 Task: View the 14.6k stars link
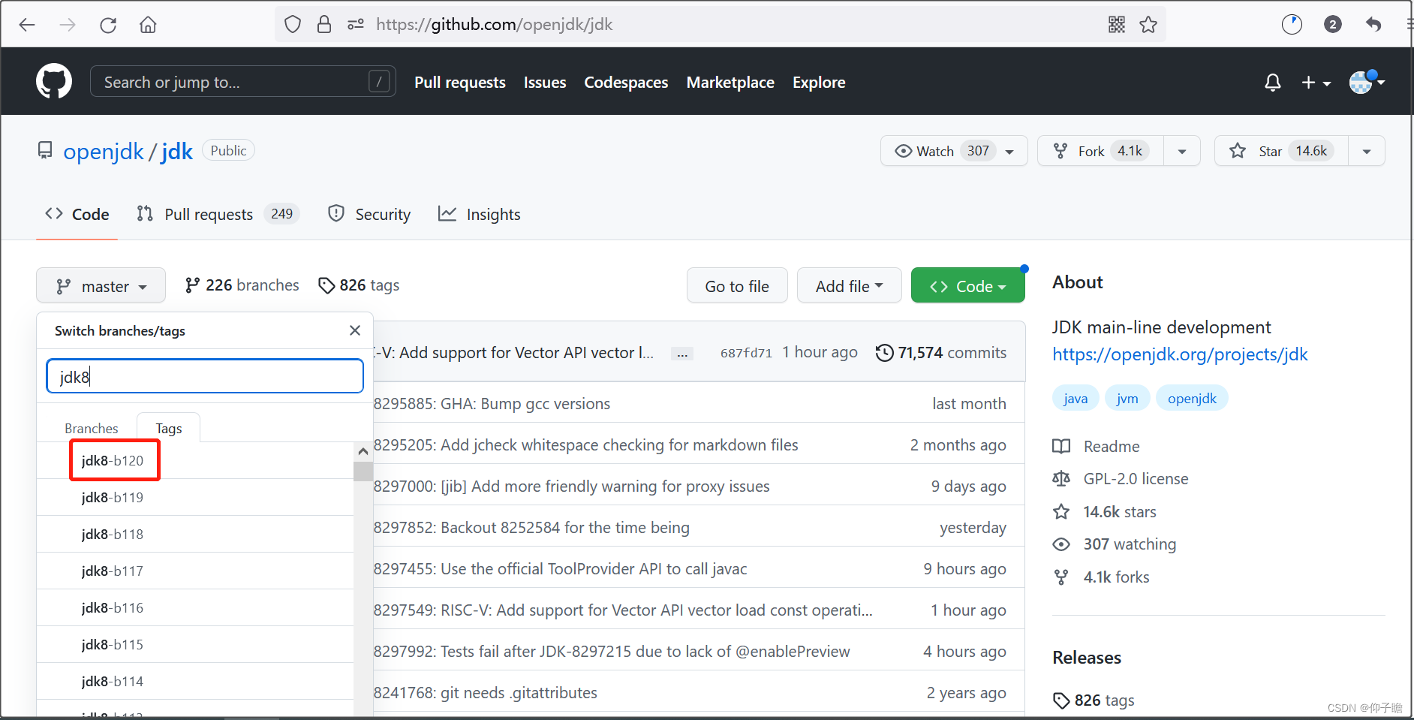point(1104,512)
